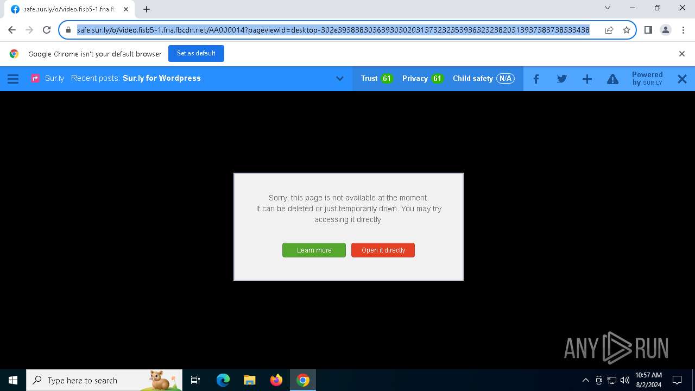Switch to Chrome in the taskbar
The height and width of the screenshot is (391, 695).
[x=303, y=380]
